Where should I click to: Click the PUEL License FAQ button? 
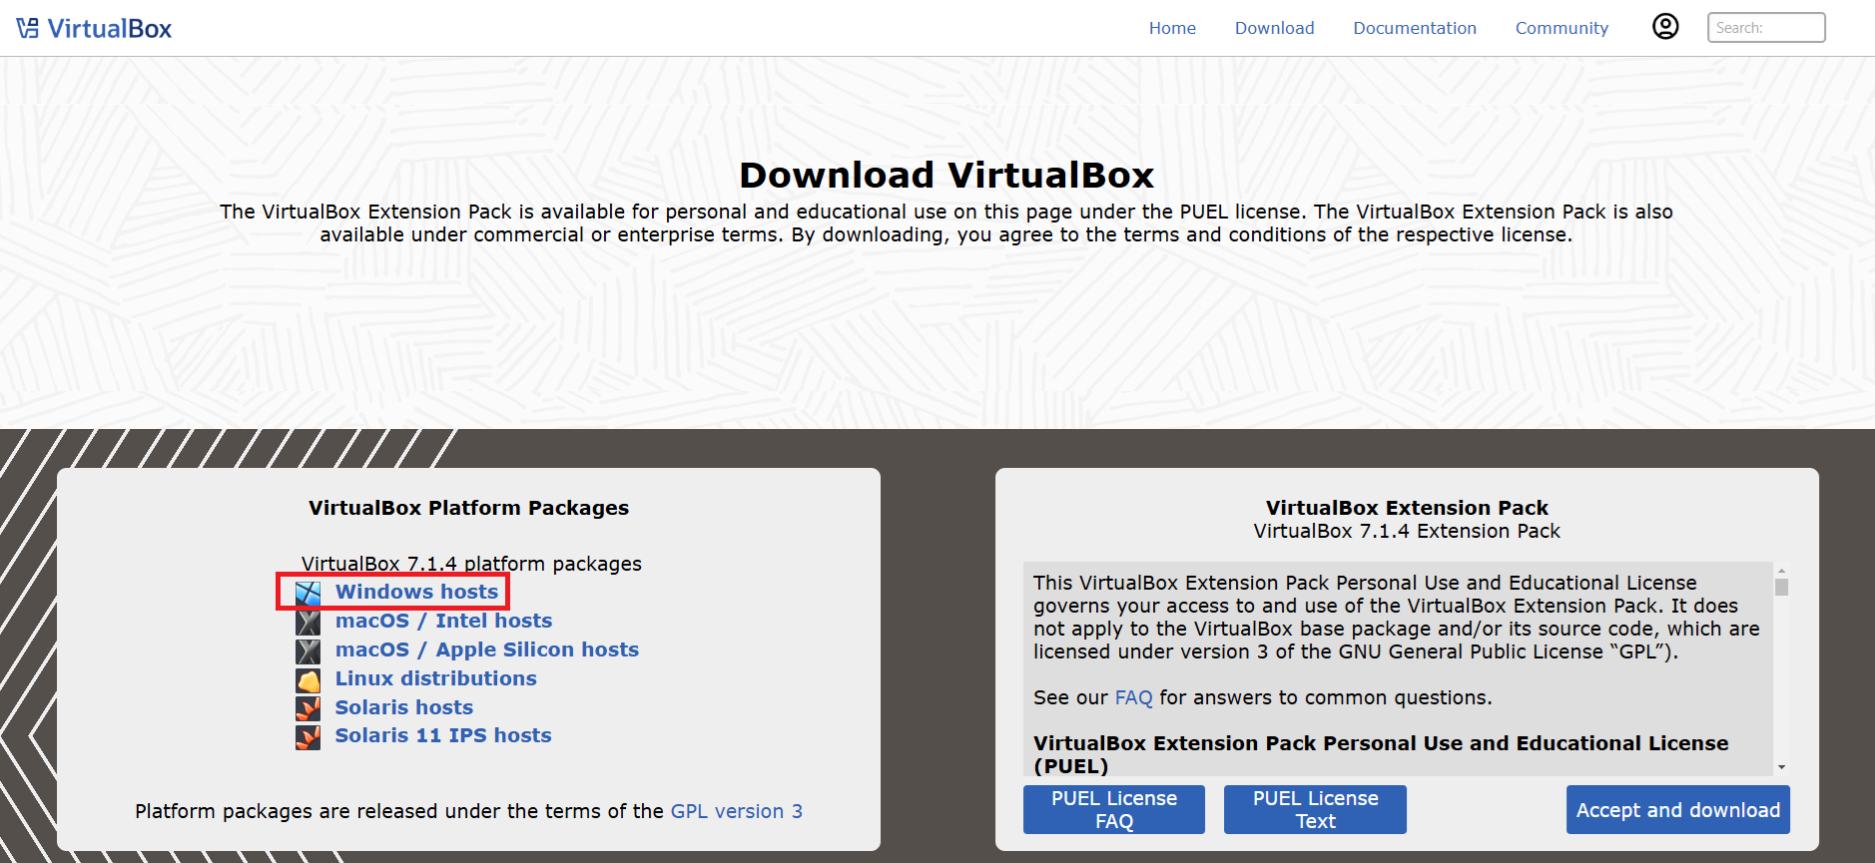pyautogui.click(x=1114, y=809)
